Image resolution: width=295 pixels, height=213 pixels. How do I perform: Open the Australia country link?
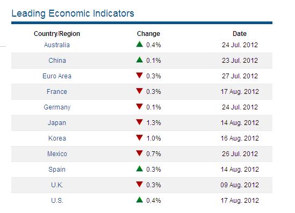coord(57,45)
